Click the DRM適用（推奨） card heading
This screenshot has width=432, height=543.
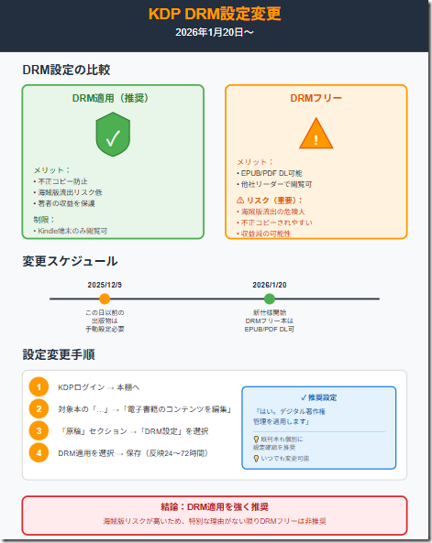click(x=110, y=98)
